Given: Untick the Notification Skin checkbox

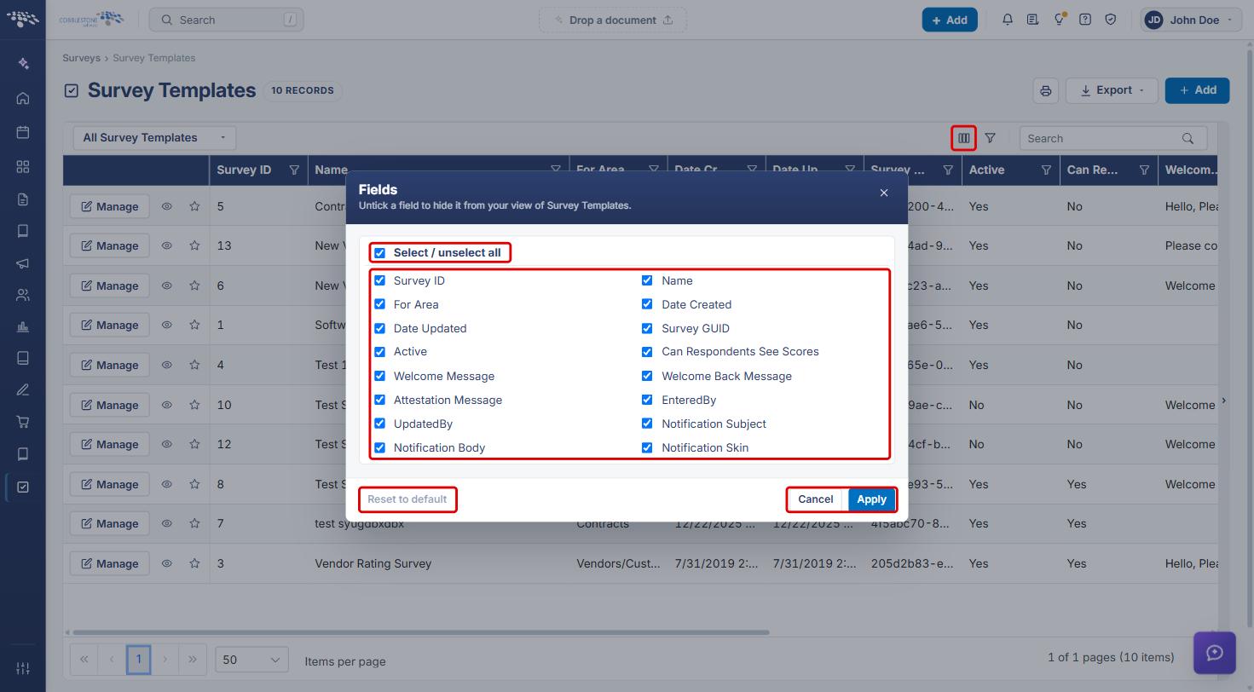Looking at the screenshot, I should click(647, 447).
